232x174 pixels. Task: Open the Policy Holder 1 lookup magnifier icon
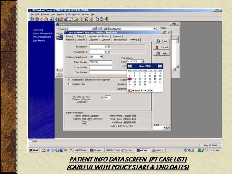(x=109, y=52)
